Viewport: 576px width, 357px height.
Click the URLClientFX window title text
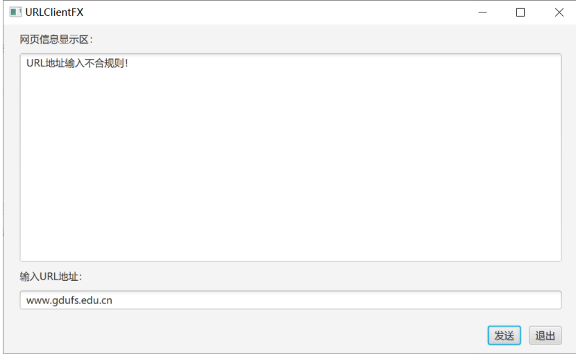tap(54, 12)
